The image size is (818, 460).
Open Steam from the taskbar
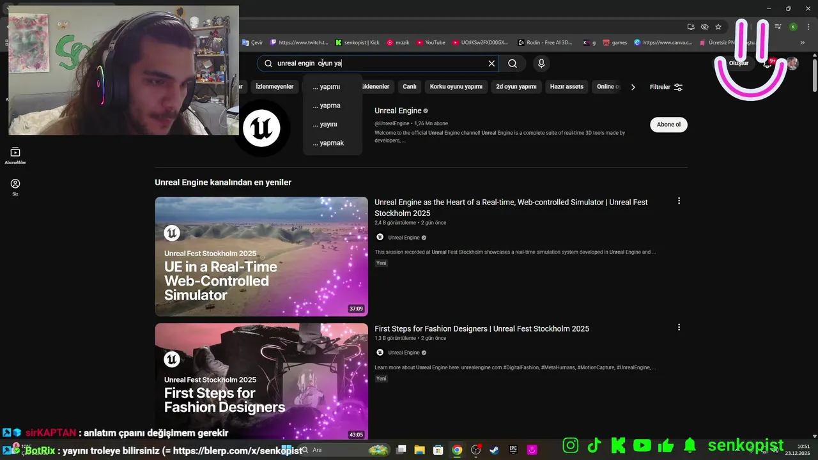[494, 450]
